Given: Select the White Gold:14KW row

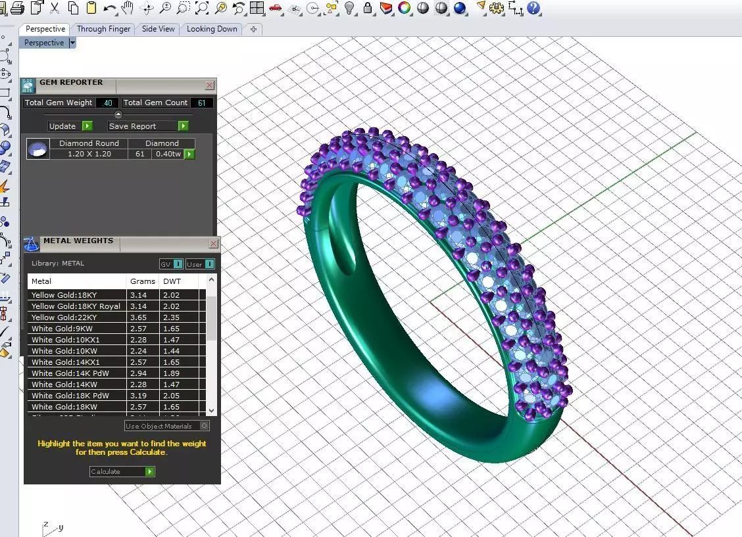Looking at the screenshot, I should [117, 385].
